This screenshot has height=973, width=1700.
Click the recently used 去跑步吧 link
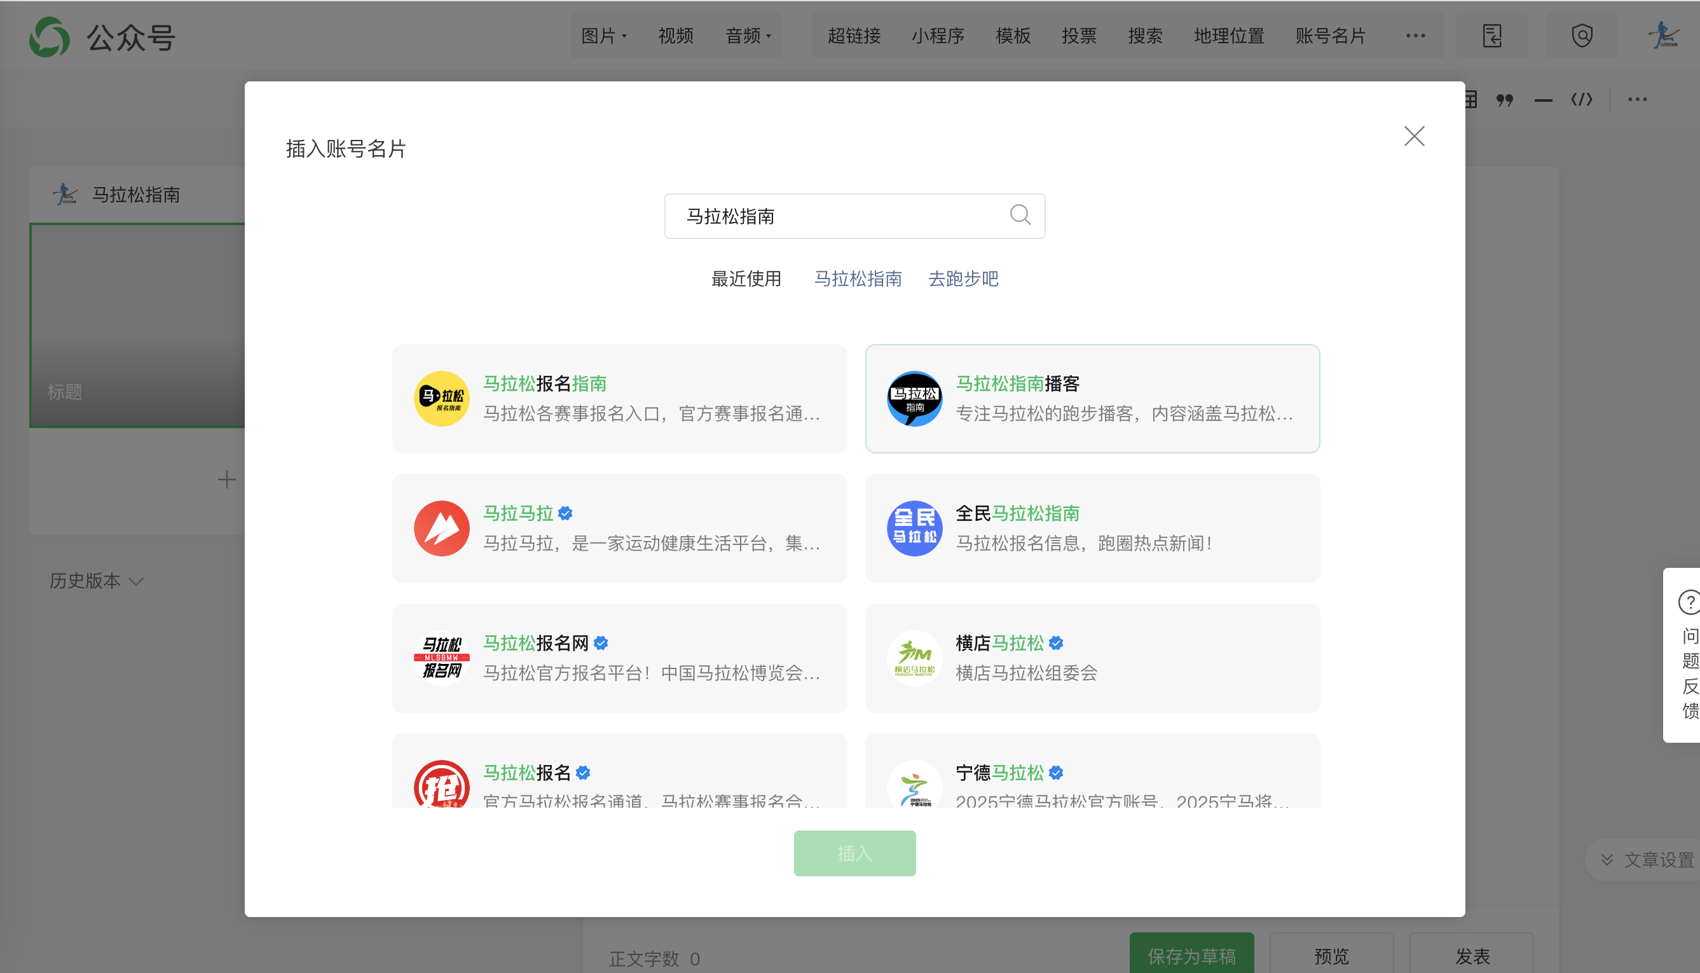(963, 279)
